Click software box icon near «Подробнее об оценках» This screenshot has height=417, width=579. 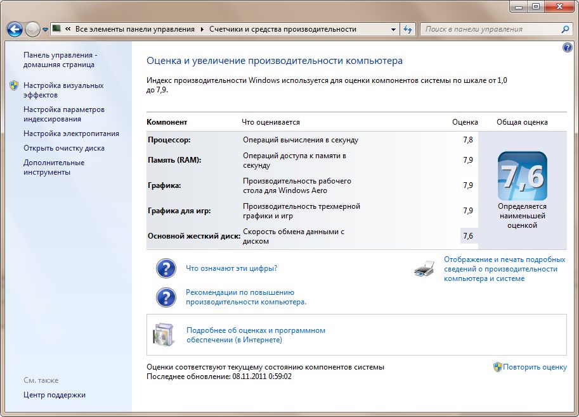click(163, 335)
